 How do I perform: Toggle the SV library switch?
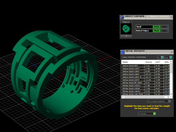click(x=160, y=57)
